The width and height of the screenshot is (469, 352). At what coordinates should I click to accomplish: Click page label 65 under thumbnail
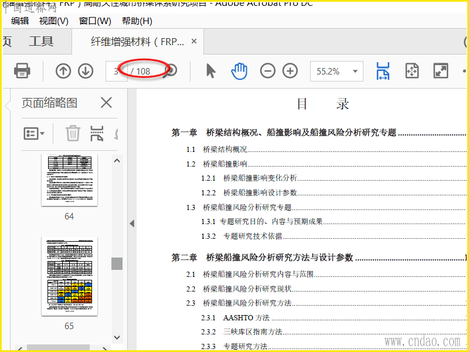click(x=69, y=326)
